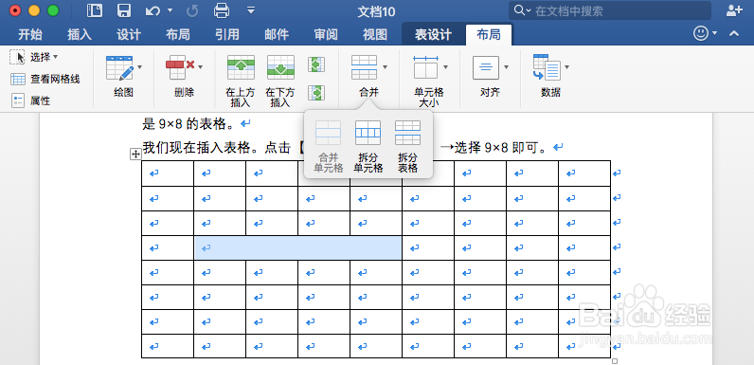Open the 视图 tab
Viewport: 754px width, 365px height.
[x=374, y=34]
